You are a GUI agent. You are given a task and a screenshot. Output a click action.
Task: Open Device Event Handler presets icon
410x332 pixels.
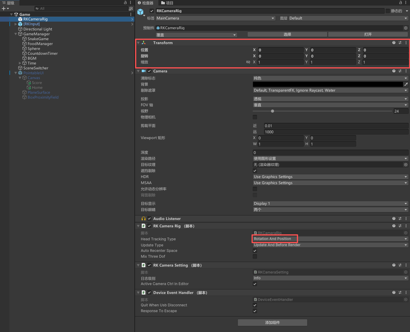[x=400, y=292]
